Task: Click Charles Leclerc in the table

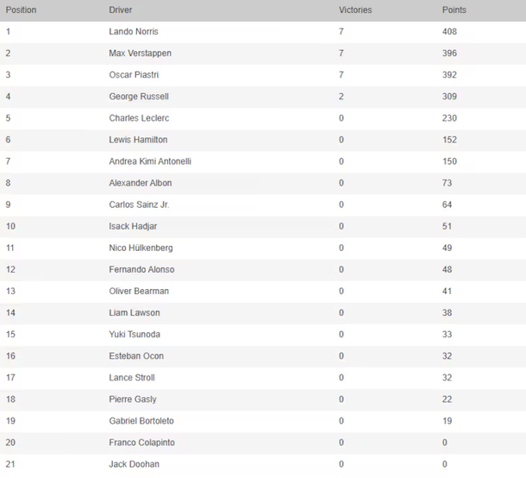Action: point(138,118)
